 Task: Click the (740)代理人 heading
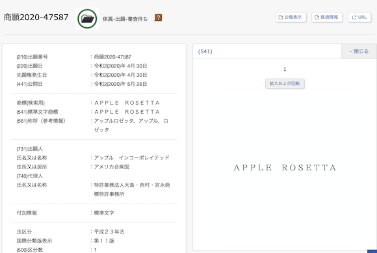tap(29, 176)
